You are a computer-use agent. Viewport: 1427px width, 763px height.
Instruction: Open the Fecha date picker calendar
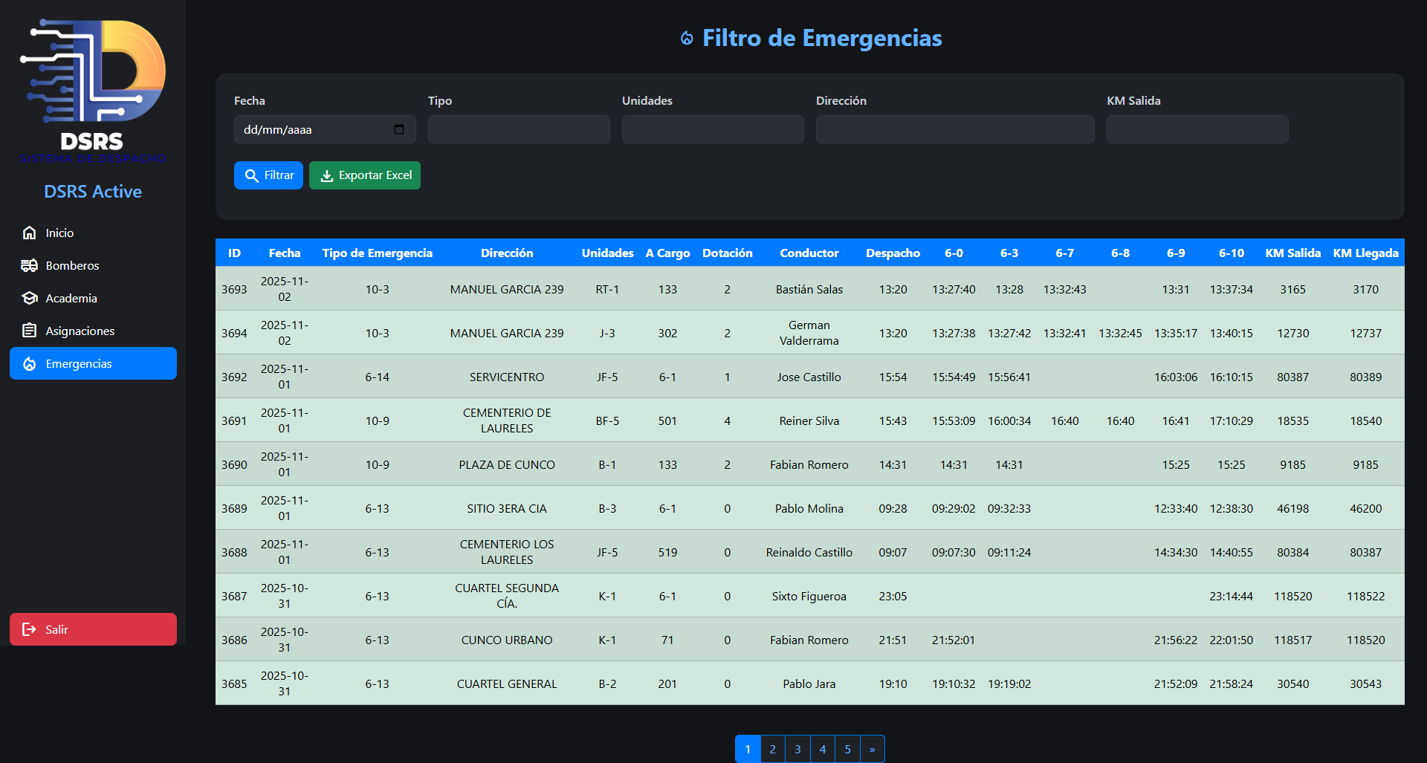(x=398, y=129)
